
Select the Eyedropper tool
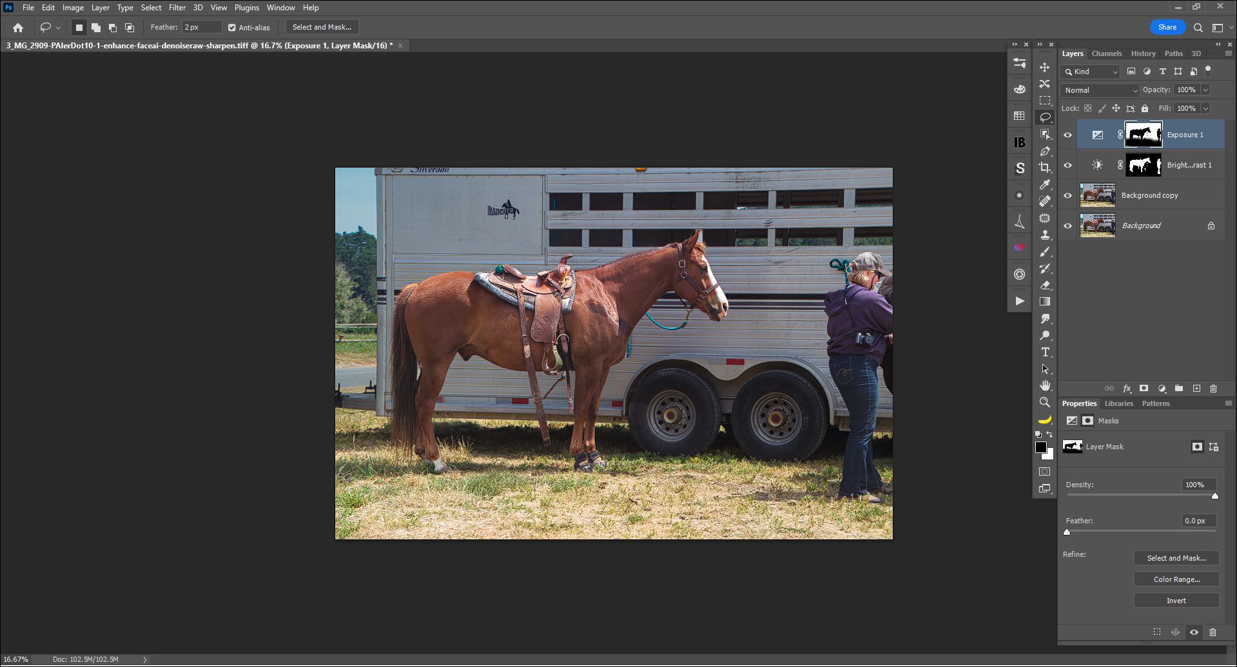coord(1044,184)
